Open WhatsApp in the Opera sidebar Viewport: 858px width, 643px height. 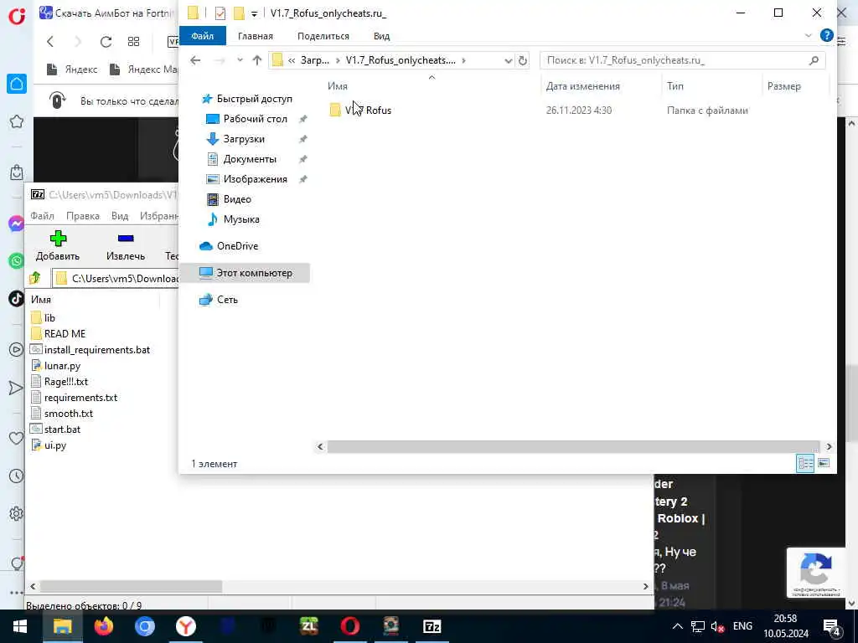(x=17, y=261)
